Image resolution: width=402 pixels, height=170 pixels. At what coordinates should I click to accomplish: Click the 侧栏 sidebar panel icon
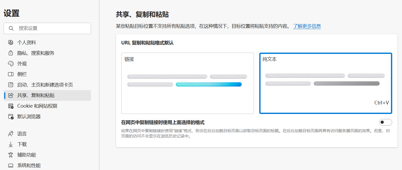[11, 74]
